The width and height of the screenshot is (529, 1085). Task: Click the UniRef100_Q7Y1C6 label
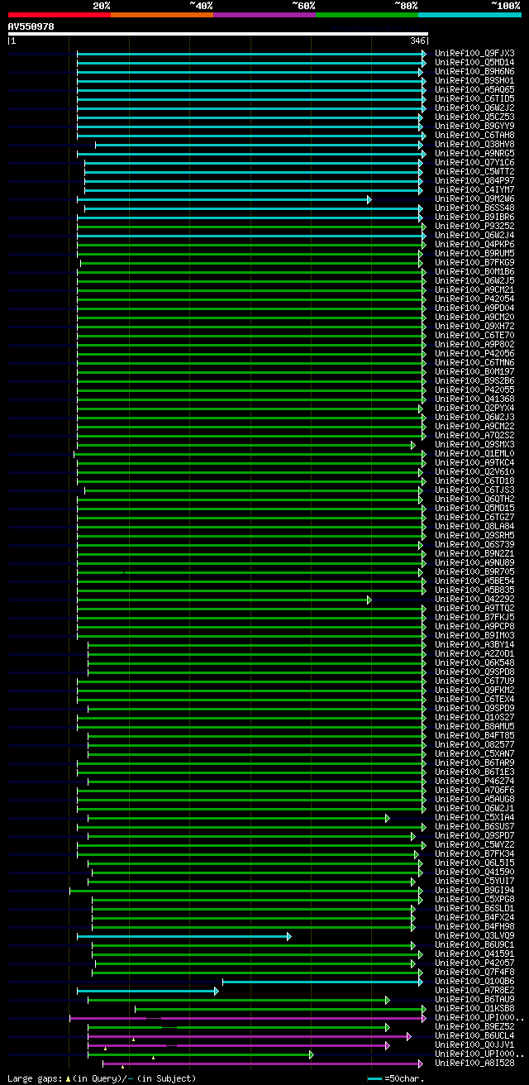click(x=474, y=162)
